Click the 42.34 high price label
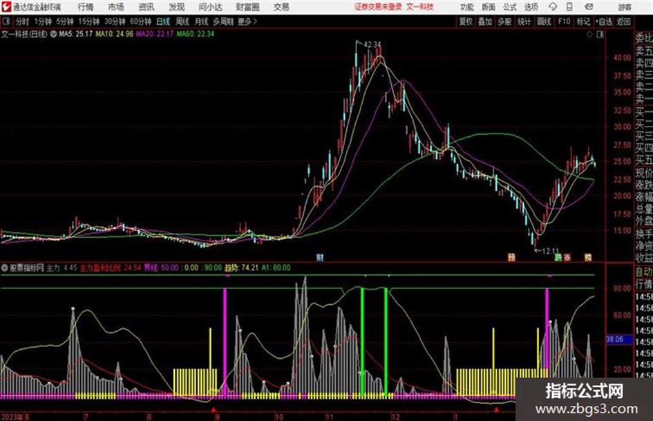653x421 pixels. point(372,44)
